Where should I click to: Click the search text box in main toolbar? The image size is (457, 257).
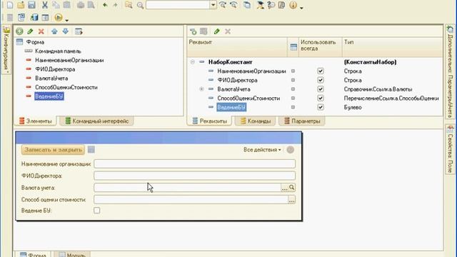pyautogui.click(x=178, y=5)
